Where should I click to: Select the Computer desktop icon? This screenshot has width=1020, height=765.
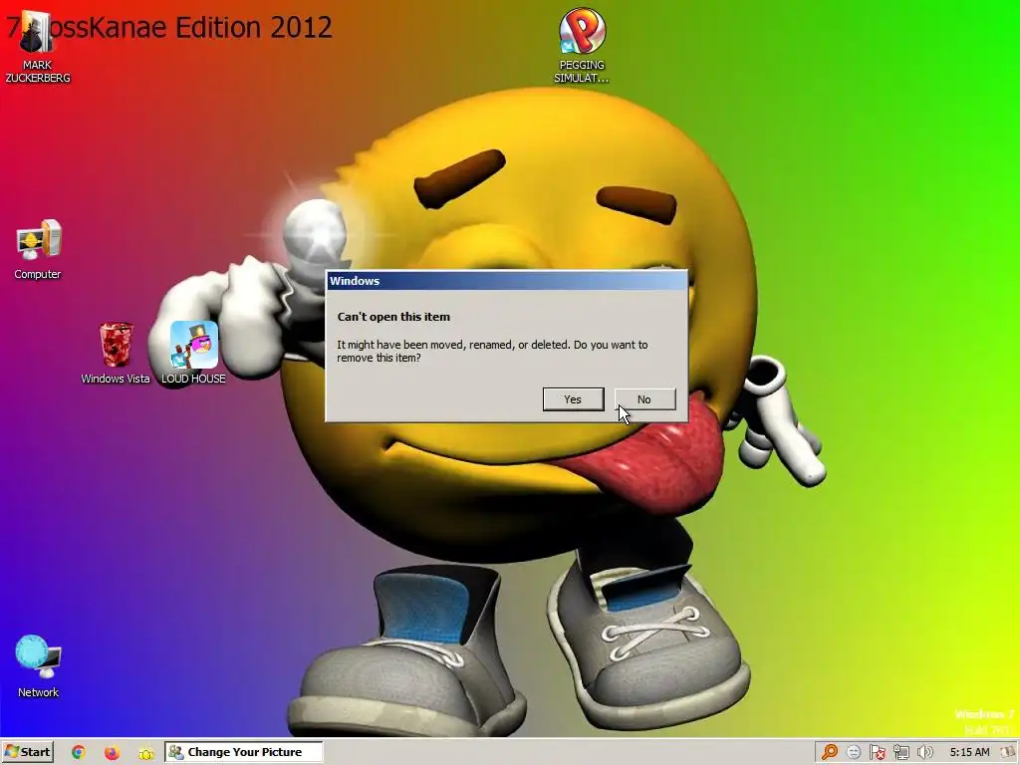[38, 250]
